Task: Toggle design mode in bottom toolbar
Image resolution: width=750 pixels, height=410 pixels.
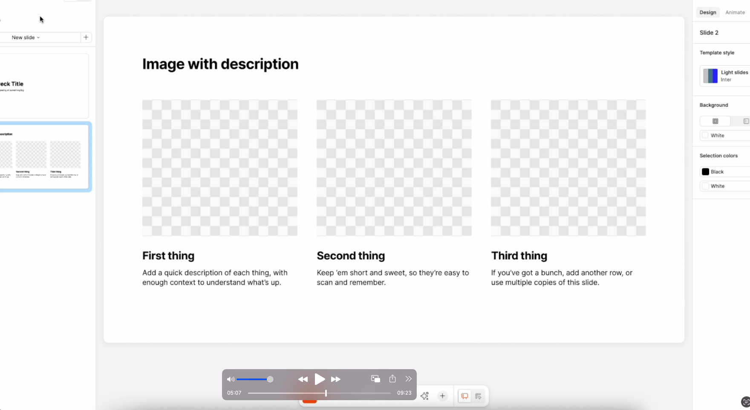Action: click(478, 396)
